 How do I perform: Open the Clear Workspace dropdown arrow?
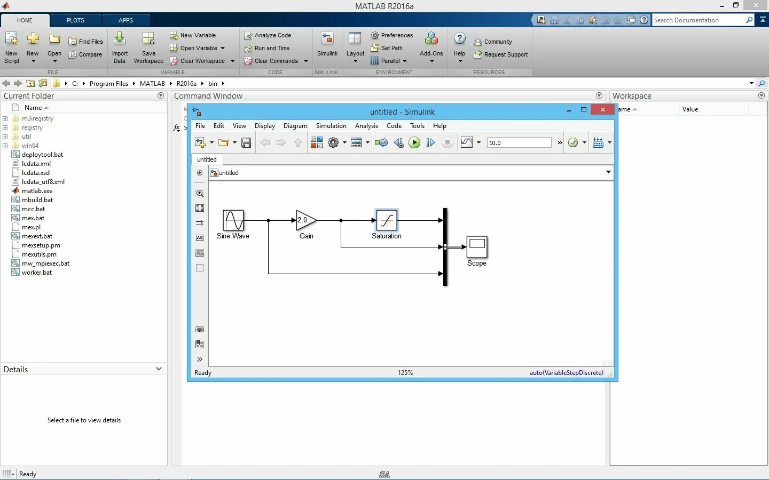[x=233, y=61]
